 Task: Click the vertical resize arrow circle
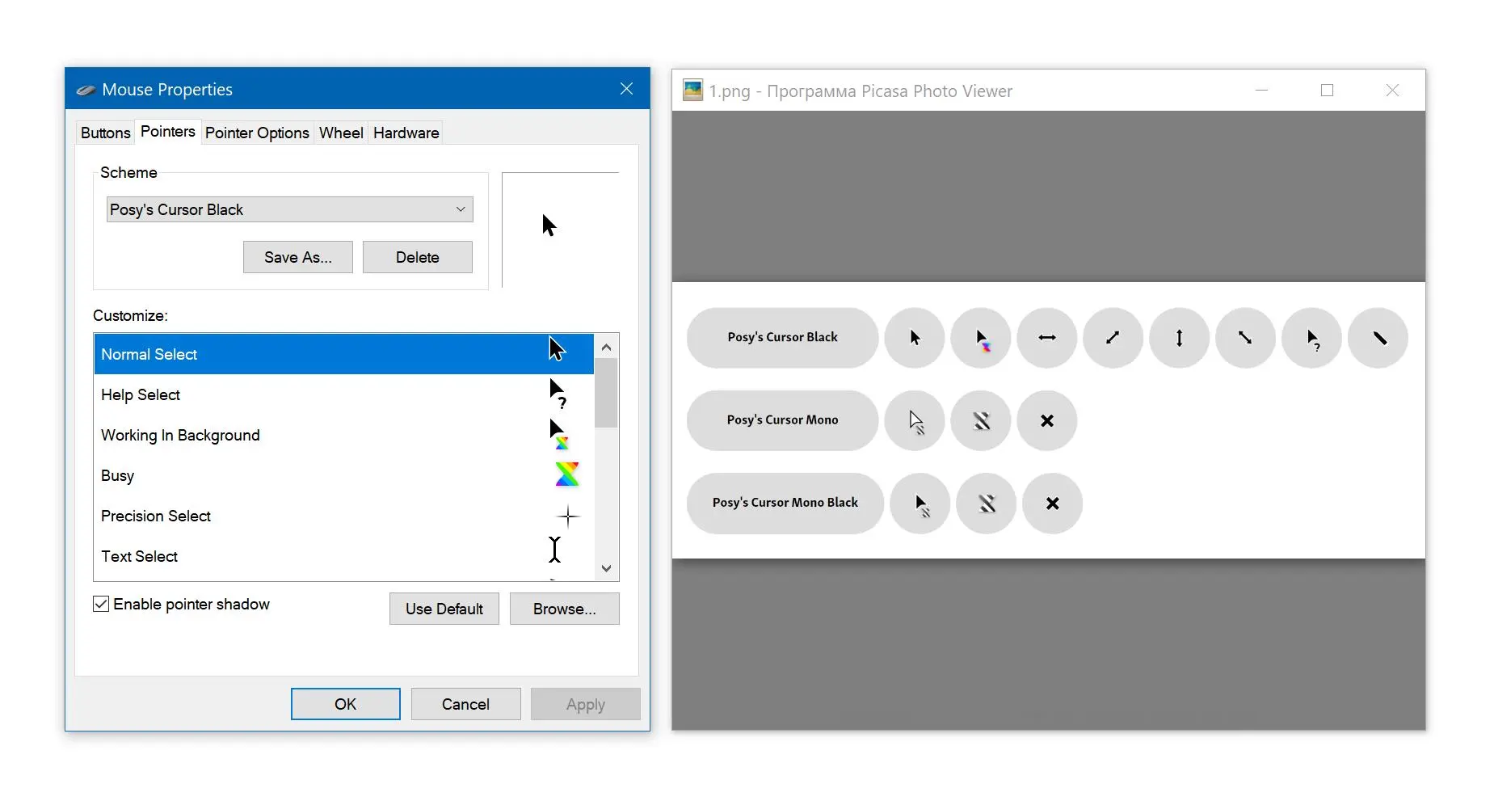pos(1180,338)
